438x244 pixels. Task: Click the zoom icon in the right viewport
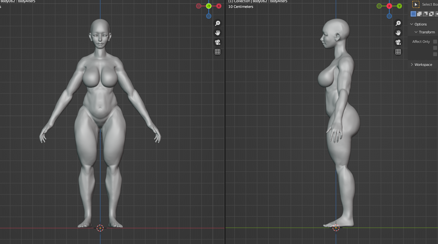[x=398, y=23]
